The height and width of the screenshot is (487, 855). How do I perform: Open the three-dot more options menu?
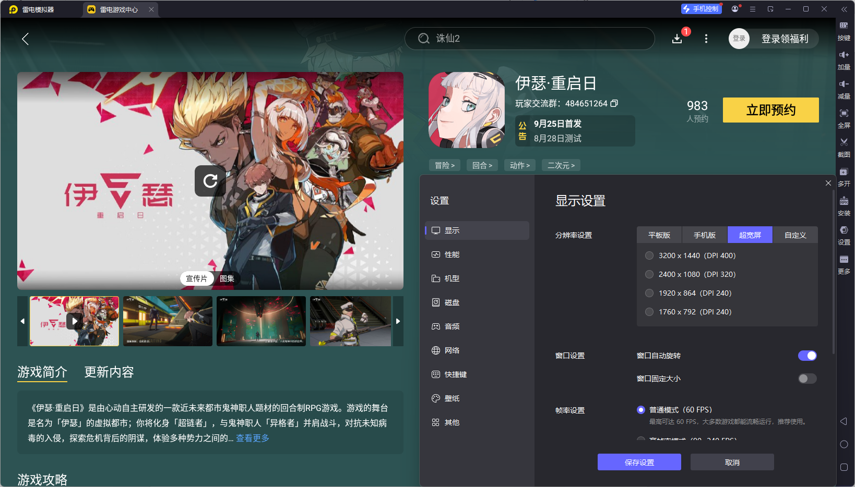(x=706, y=39)
